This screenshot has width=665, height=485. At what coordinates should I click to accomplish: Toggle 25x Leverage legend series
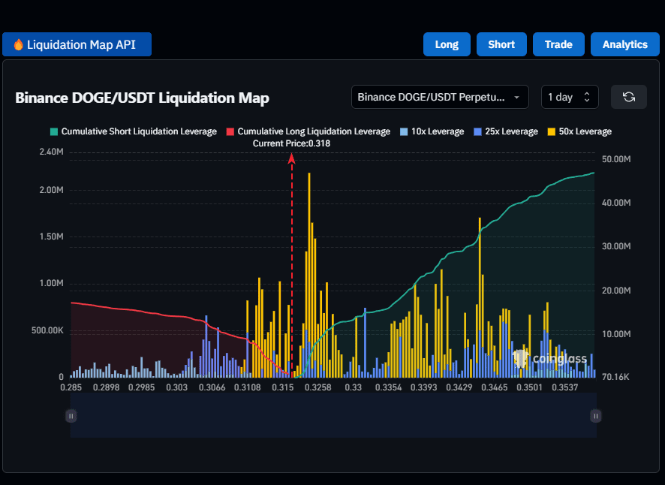(506, 131)
